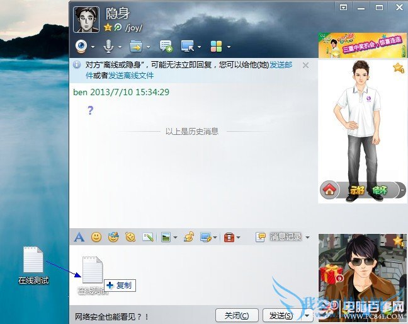This screenshot has height=324, width=408.
Task: Click message input text area
Action: pyautogui.click(x=193, y=275)
